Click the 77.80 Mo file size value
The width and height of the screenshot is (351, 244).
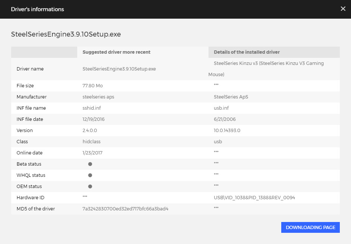click(93, 86)
